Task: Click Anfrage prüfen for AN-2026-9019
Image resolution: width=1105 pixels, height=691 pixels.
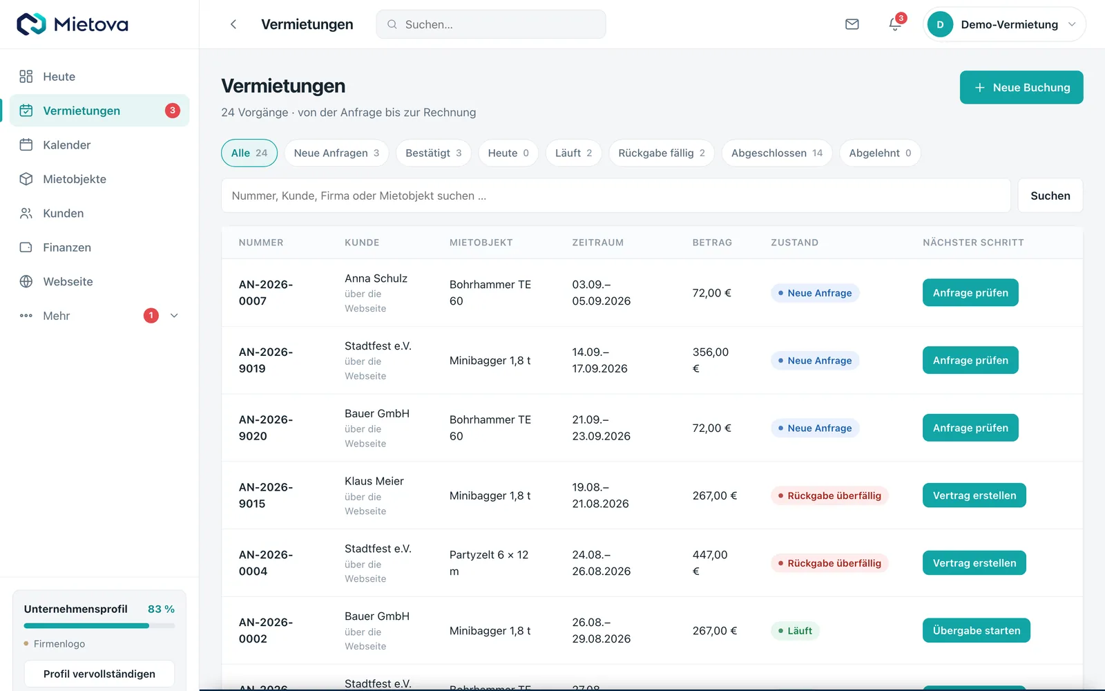Action: [970, 361]
